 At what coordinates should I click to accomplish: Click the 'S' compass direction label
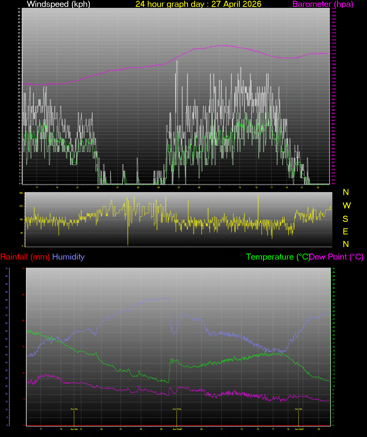(x=345, y=219)
